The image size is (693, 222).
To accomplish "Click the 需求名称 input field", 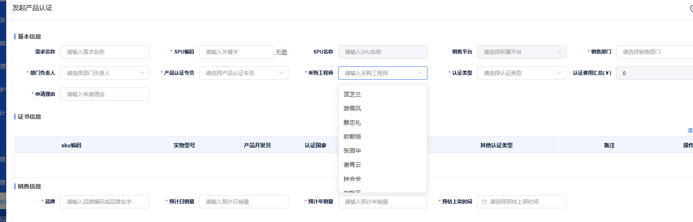I will pyautogui.click(x=105, y=52).
